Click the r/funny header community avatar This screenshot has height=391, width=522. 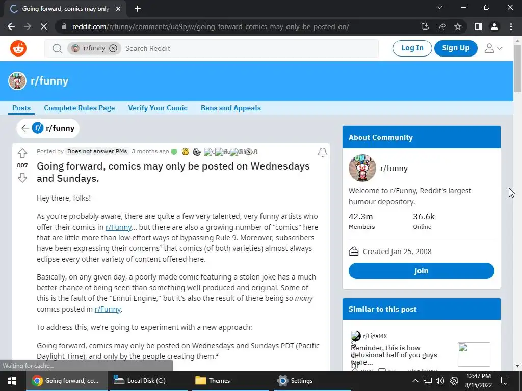(17, 81)
